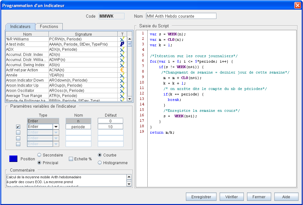This screenshot has width=303, height=205.
Task: Click the type icon for Accumul. Swing Index
Action: pos(122,65)
